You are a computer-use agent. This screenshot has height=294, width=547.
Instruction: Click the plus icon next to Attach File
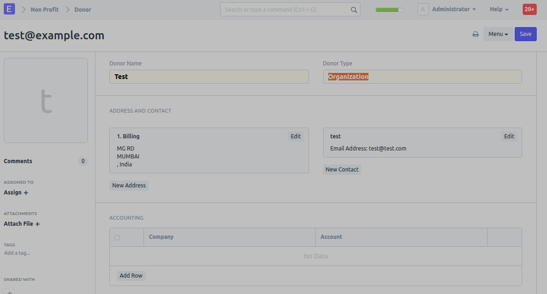point(37,224)
